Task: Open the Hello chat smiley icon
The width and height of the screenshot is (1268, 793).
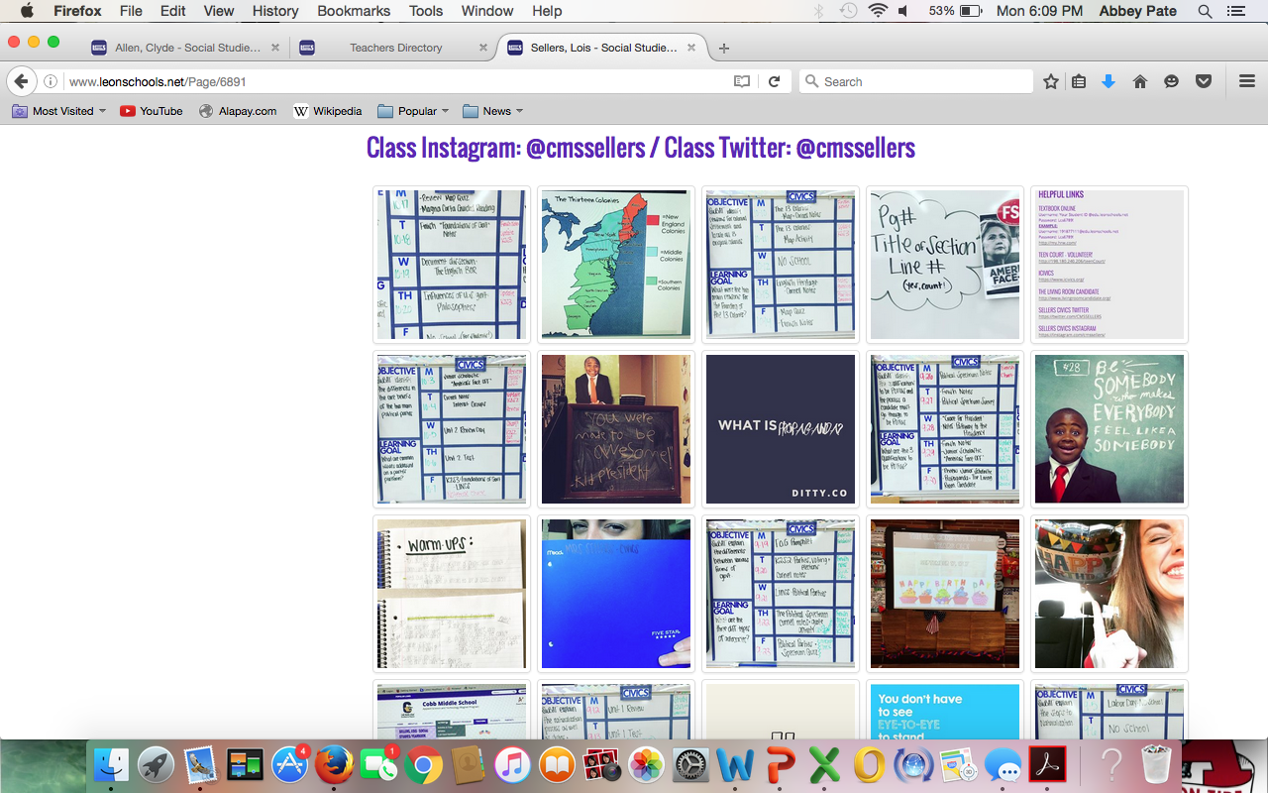Action: 1172,82
